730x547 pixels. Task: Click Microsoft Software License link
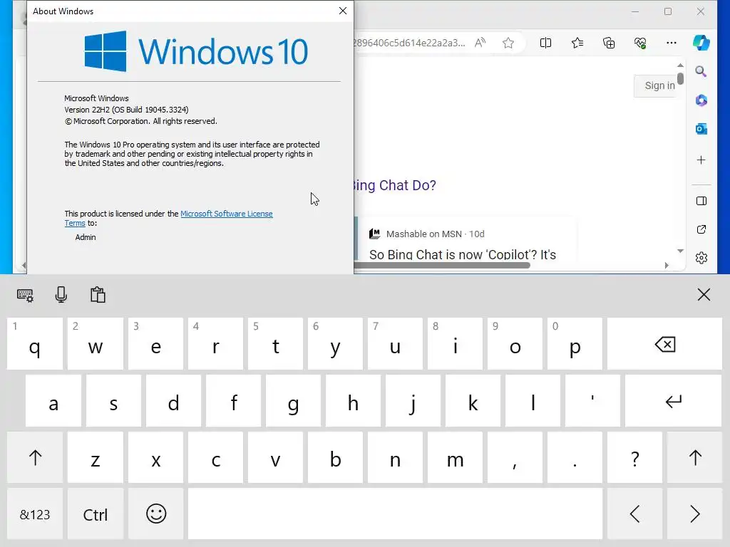coord(227,214)
